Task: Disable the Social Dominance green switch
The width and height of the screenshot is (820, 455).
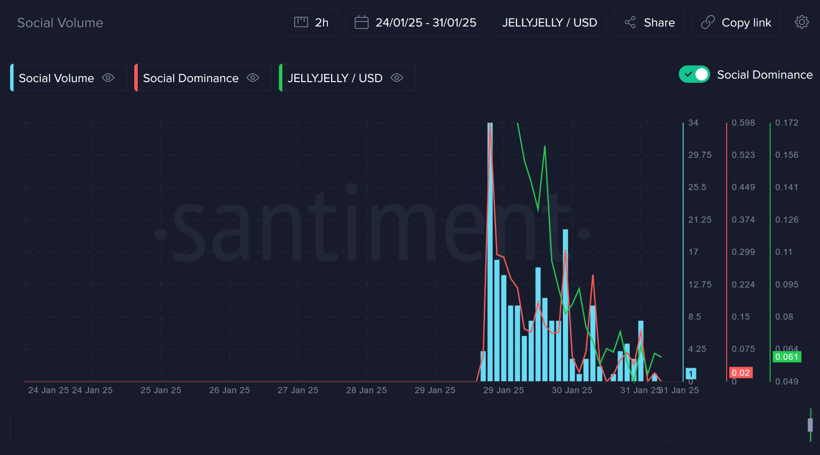Action: (694, 75)
